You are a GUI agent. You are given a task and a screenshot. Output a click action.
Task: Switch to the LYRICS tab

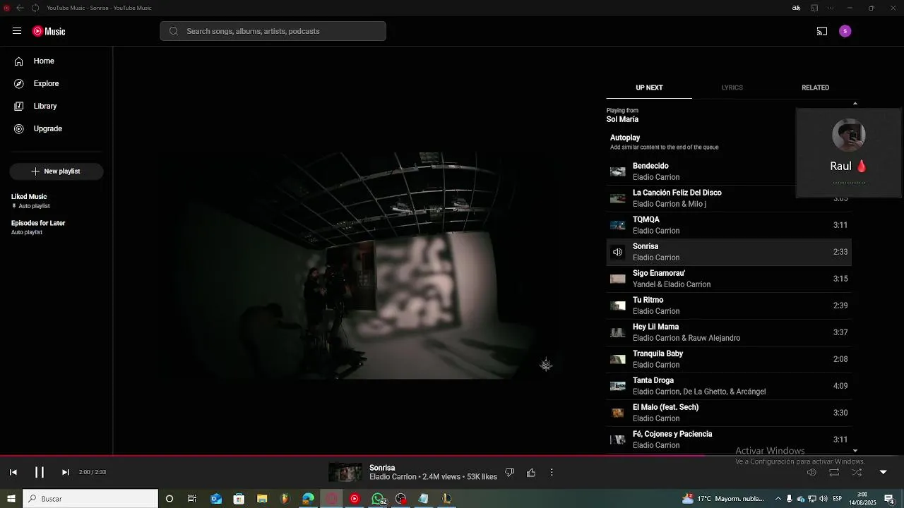(732, 87)
